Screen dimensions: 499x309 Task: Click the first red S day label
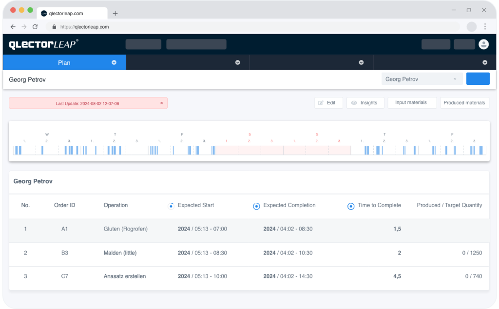[249, 135]
